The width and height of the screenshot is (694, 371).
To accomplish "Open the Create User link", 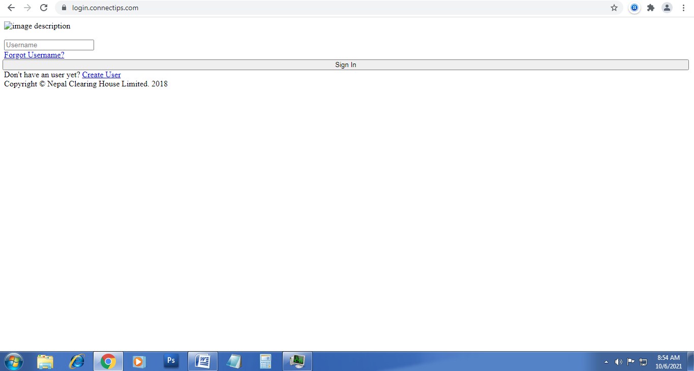I will click(x=101, y=75).
